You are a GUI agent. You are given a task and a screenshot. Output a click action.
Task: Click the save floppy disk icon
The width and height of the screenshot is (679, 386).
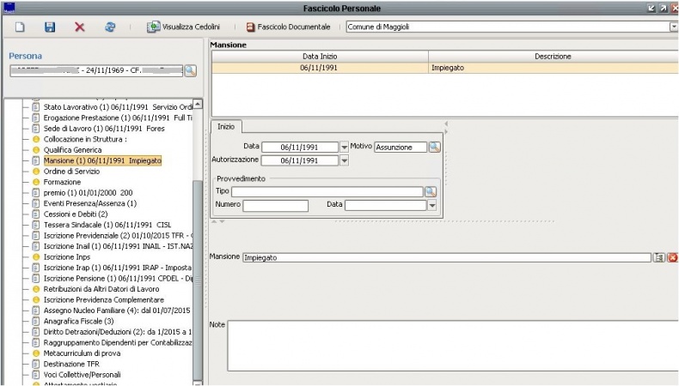50,27
